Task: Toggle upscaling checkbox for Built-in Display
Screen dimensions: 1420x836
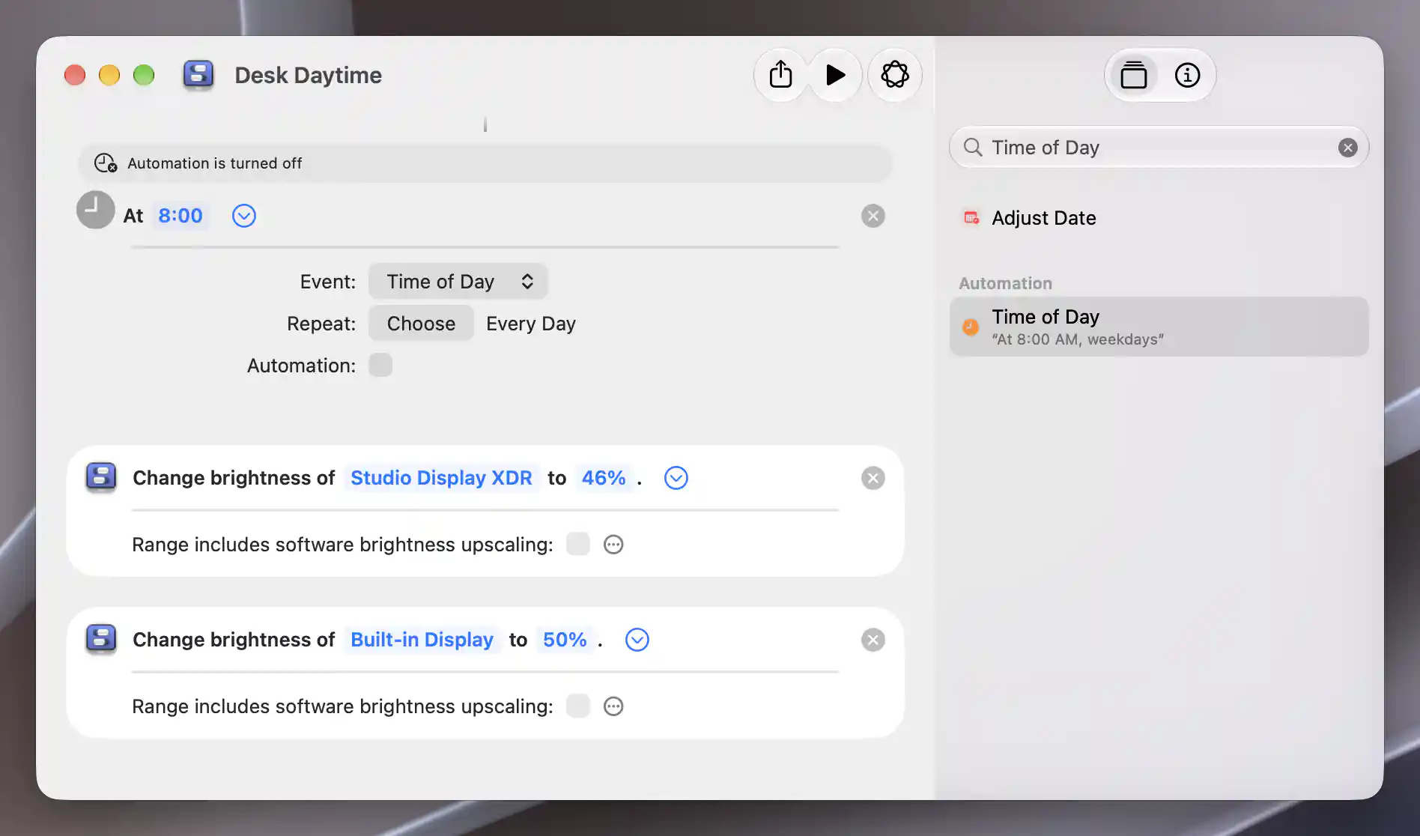Action: 578,706
